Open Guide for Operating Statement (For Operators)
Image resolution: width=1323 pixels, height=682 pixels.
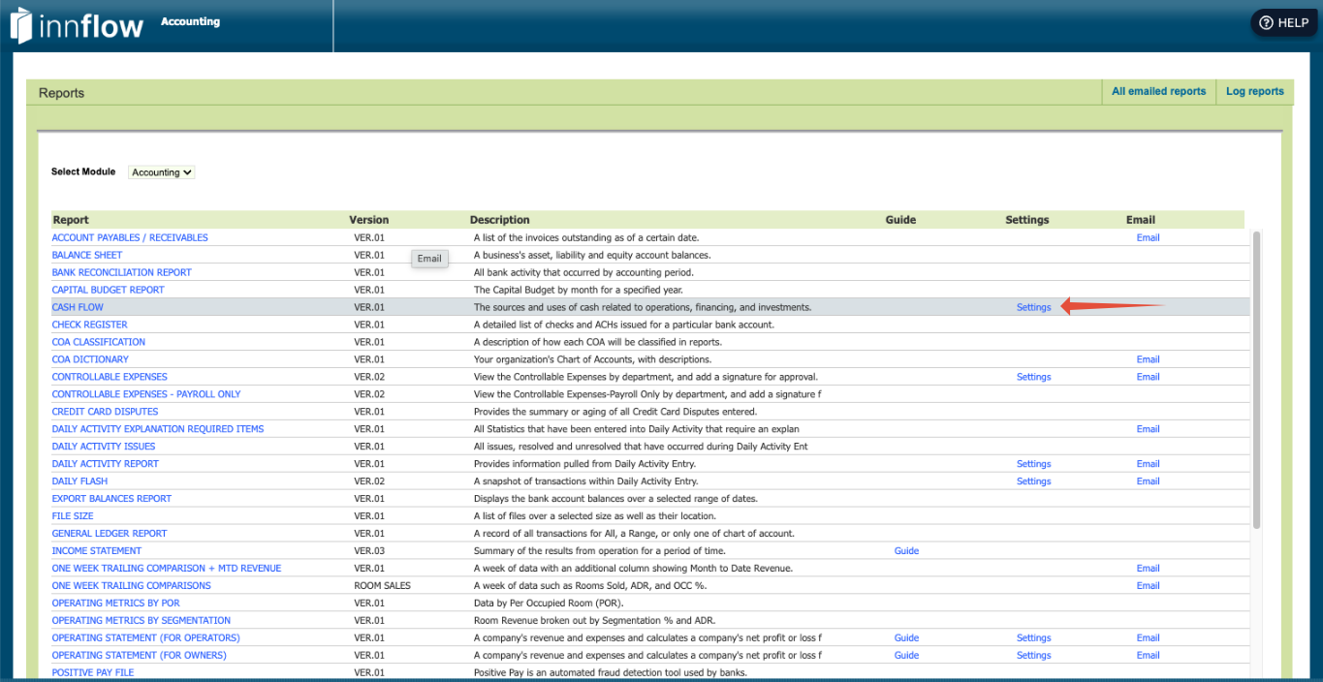click(x=906, y=638)
